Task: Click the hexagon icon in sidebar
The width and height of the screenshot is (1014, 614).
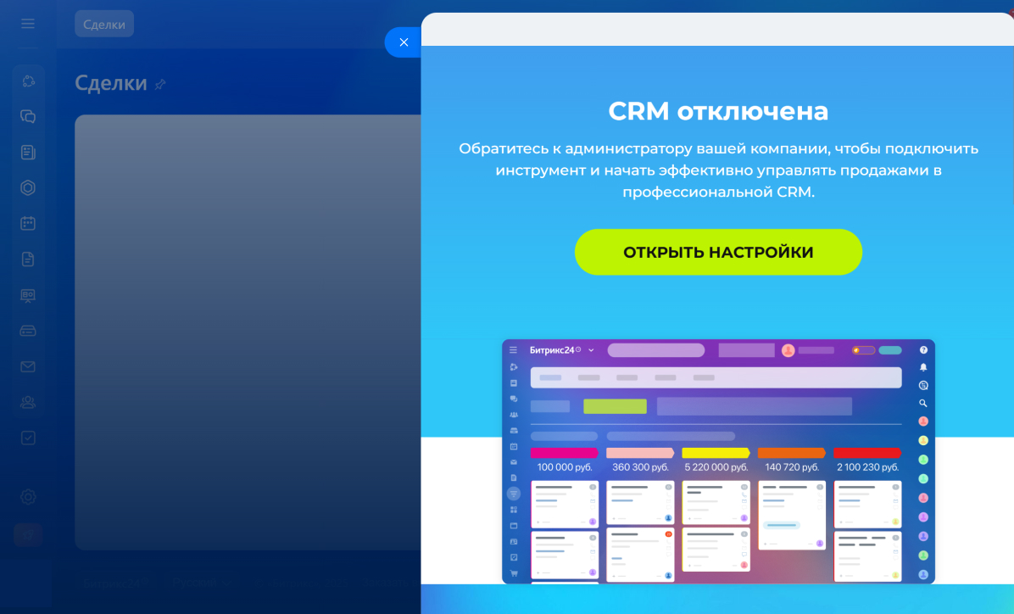Action: click(28, 187)
